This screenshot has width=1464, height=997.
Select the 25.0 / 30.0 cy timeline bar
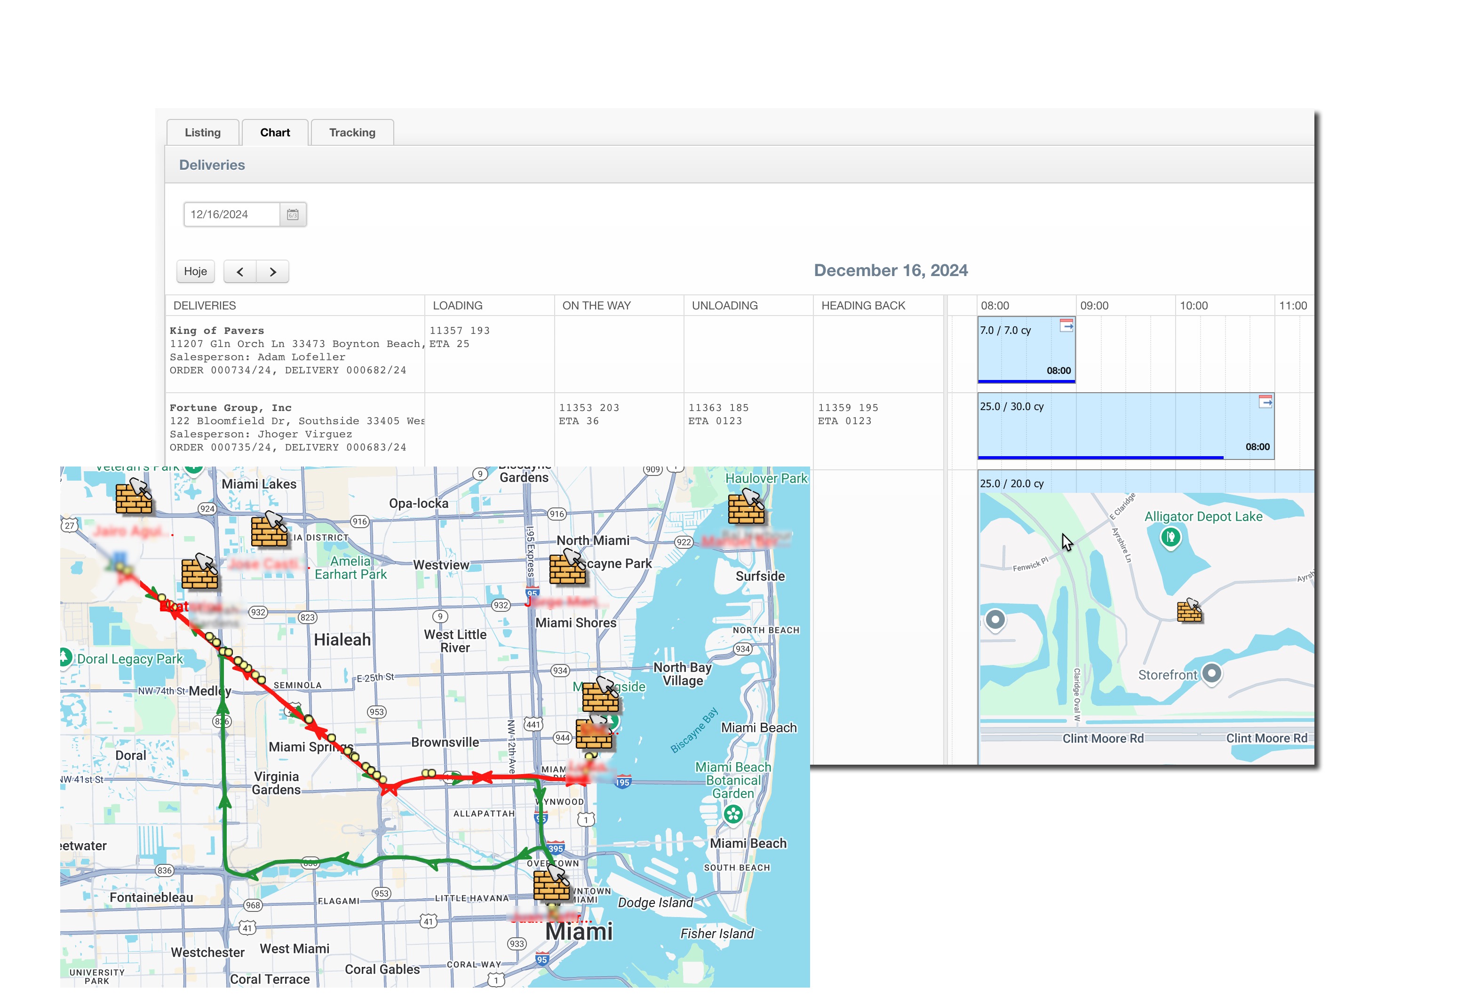[1126, 426]
